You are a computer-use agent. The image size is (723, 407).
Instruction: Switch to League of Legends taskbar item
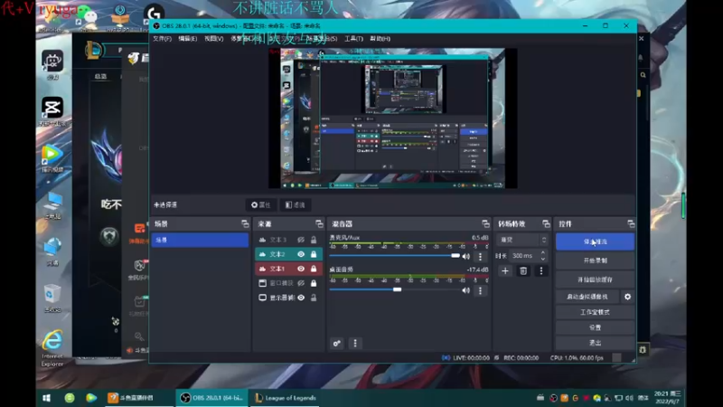286,398
